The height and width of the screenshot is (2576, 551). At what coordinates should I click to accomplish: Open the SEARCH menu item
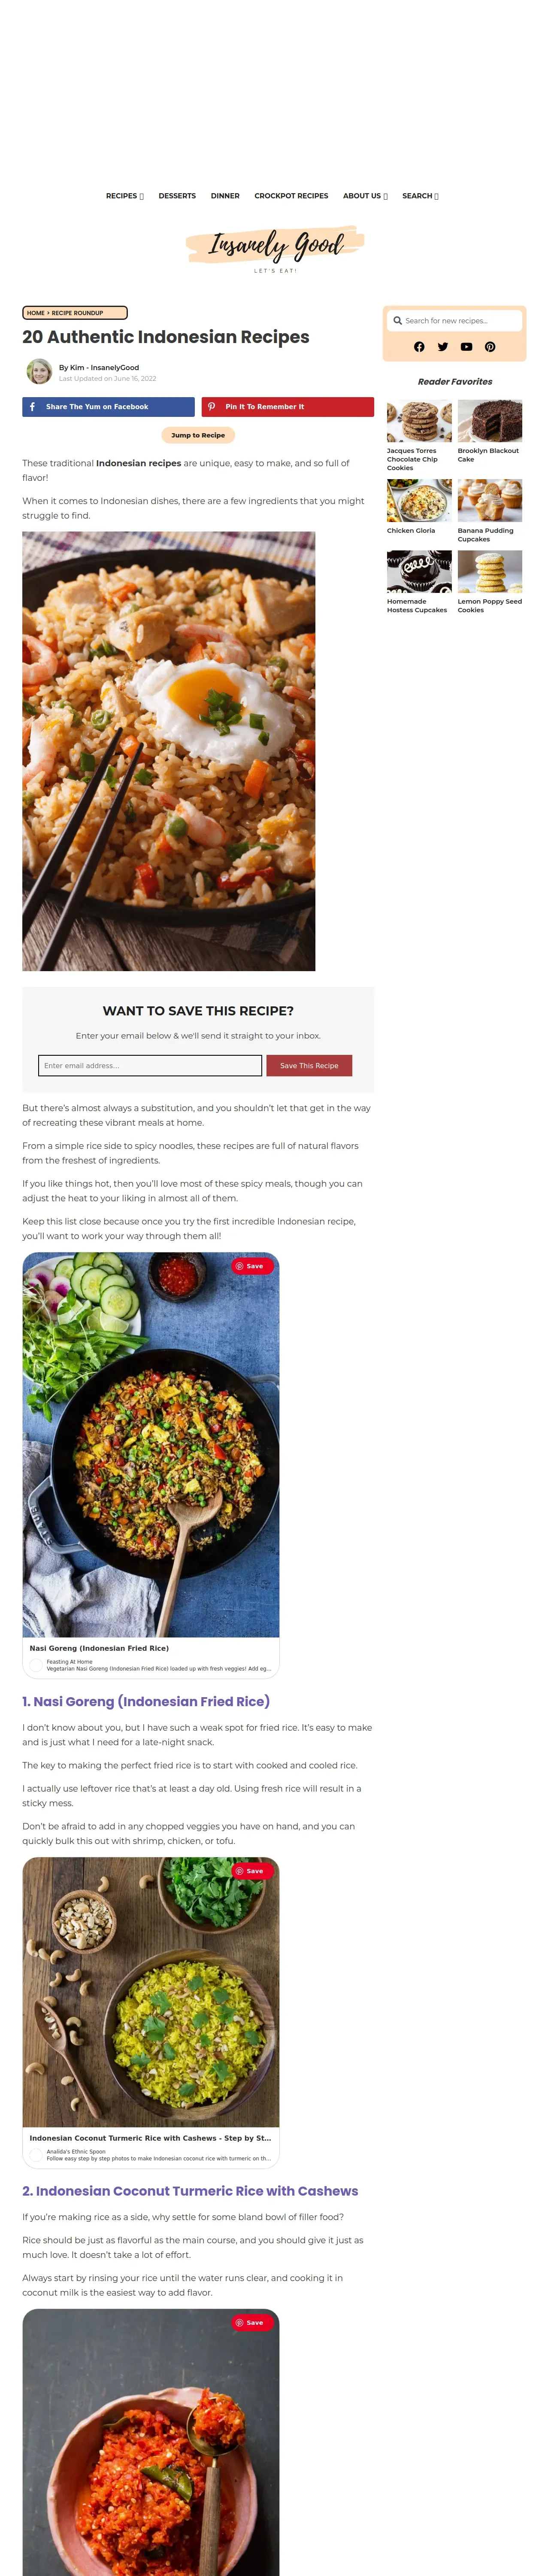coord(420,196)
